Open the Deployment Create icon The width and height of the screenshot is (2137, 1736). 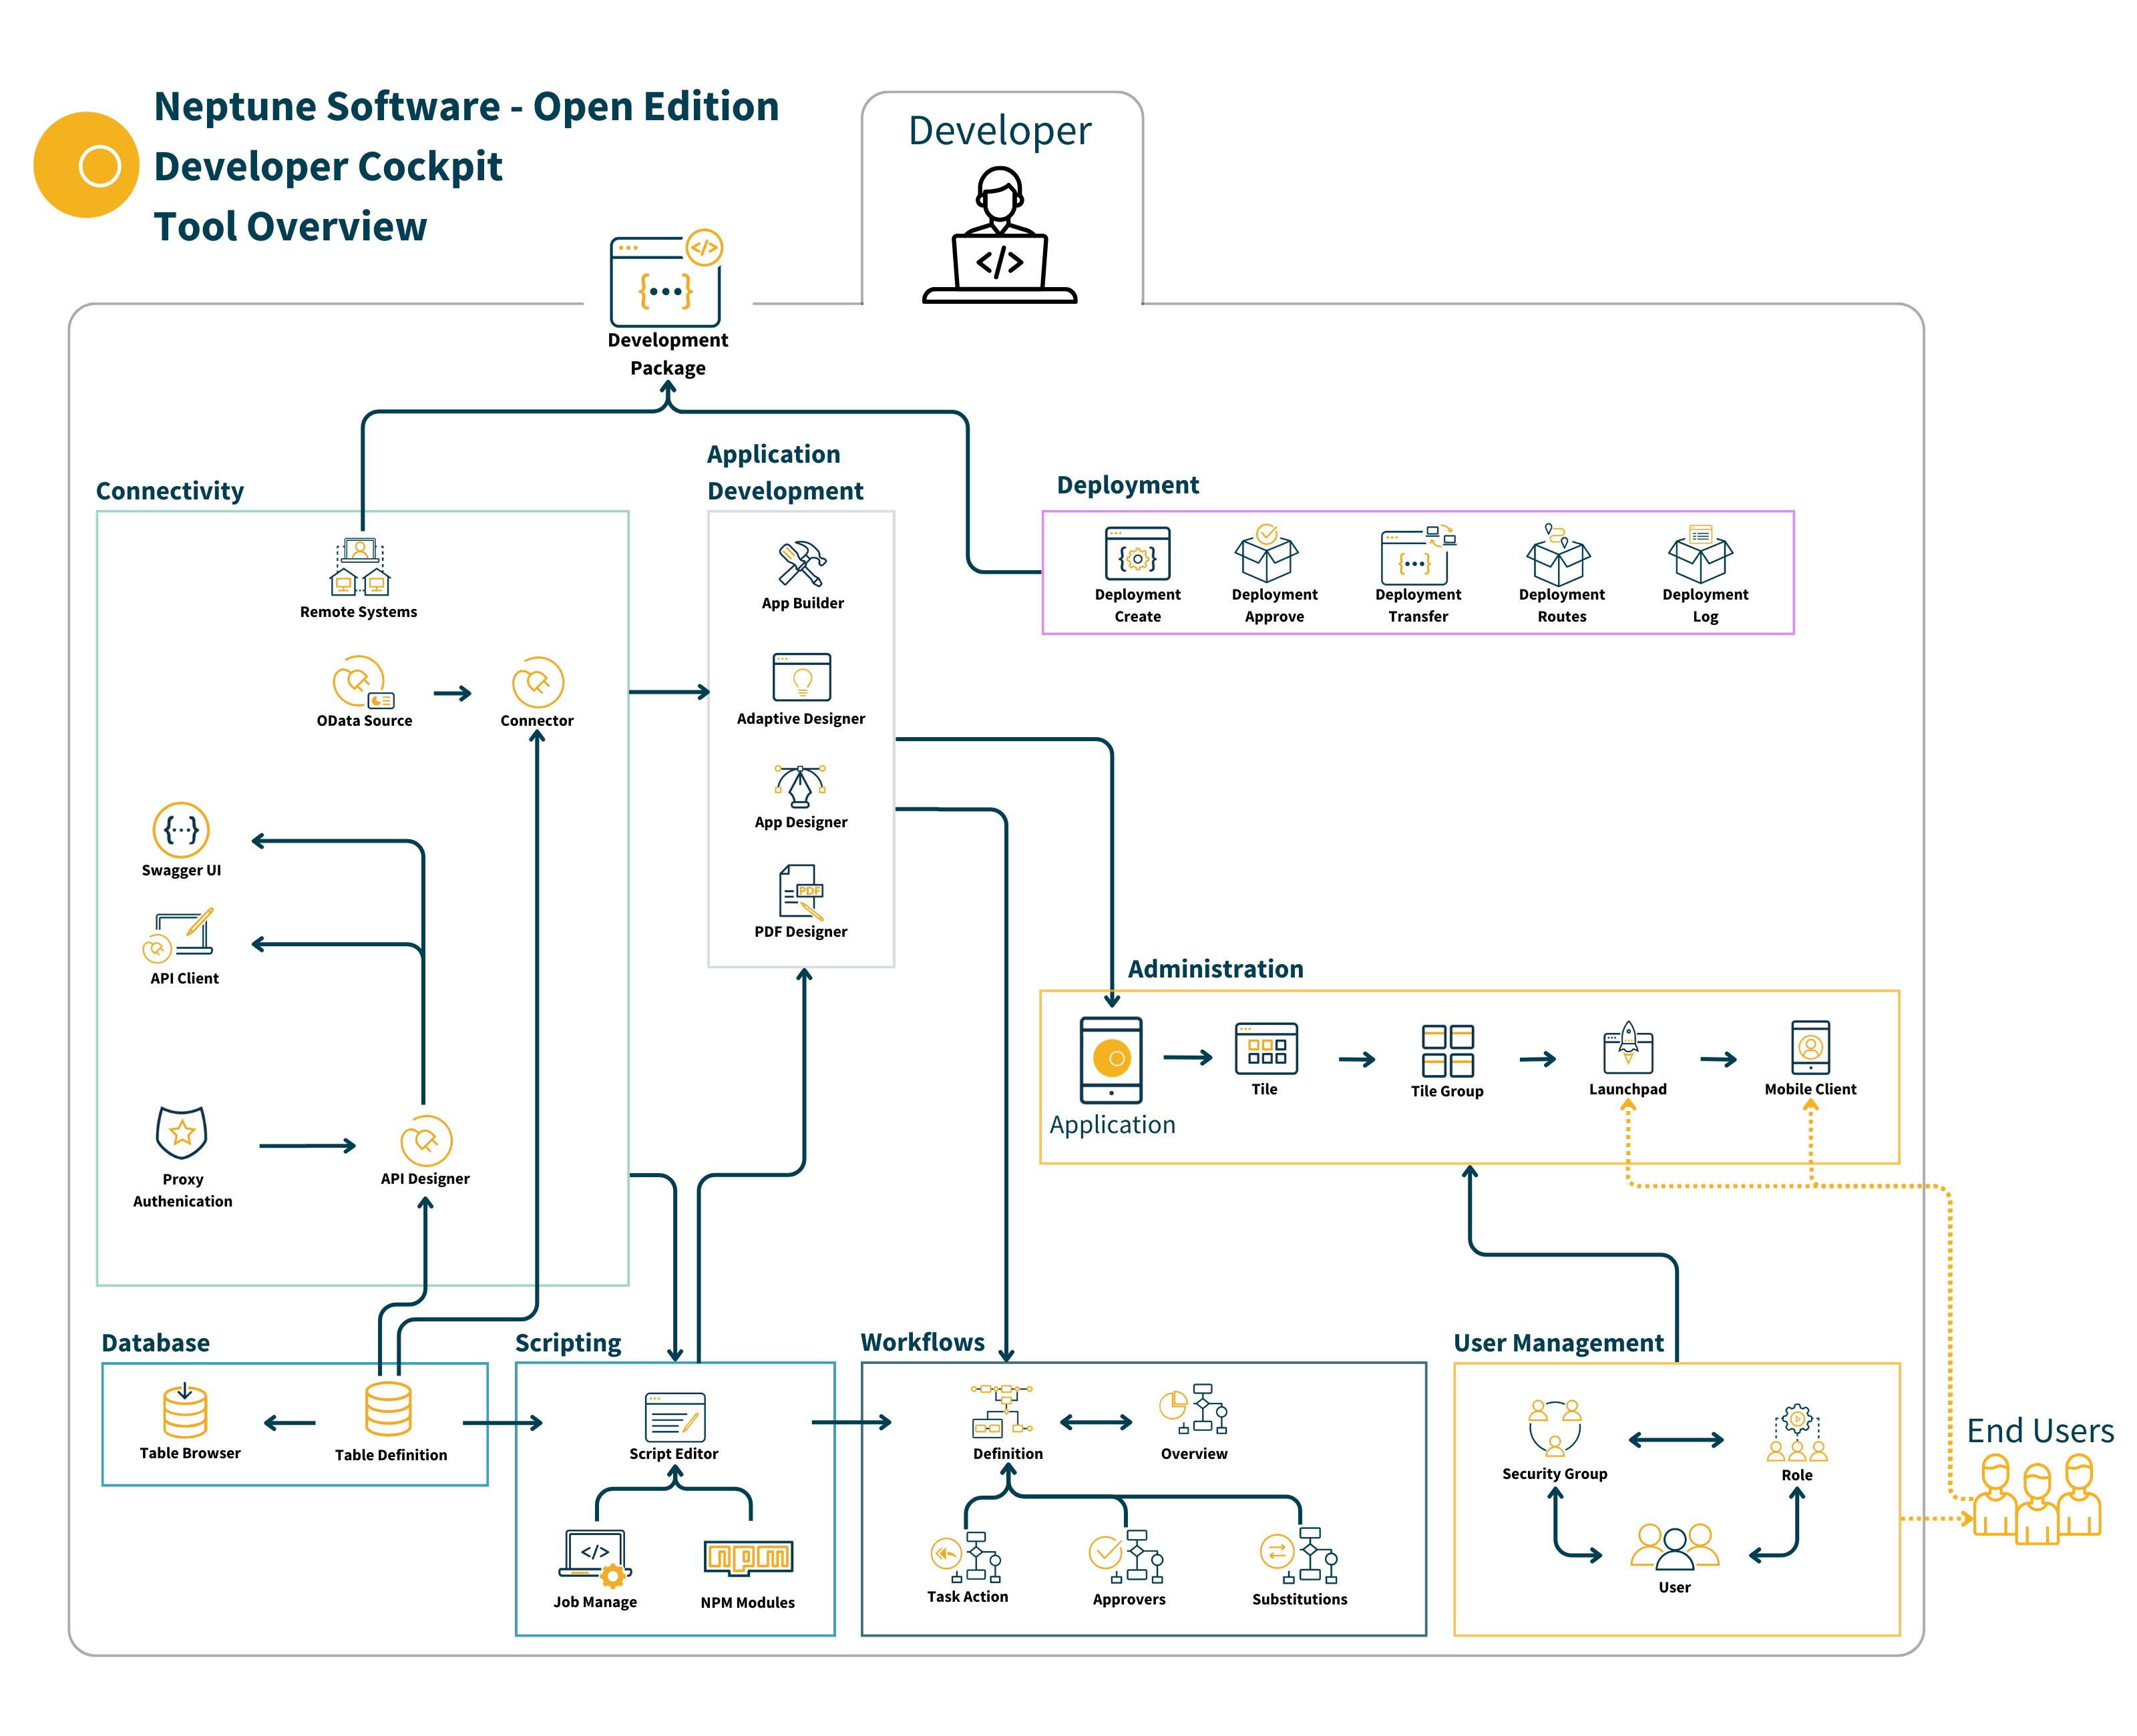pyautogui.click(x=1137, y=553)
